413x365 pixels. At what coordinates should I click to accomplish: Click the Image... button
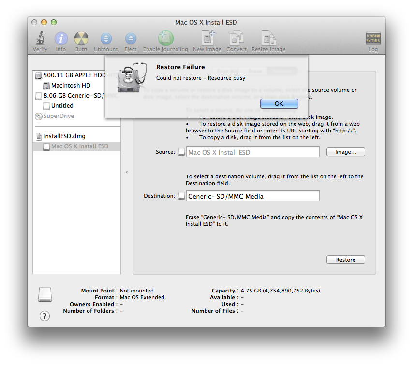coord(346,152)
